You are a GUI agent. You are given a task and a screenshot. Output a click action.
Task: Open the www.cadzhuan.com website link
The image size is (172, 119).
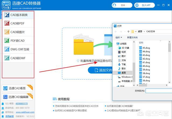click(25, 112)
